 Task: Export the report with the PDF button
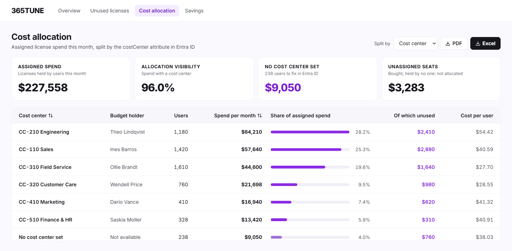click(x=454, y=43)
